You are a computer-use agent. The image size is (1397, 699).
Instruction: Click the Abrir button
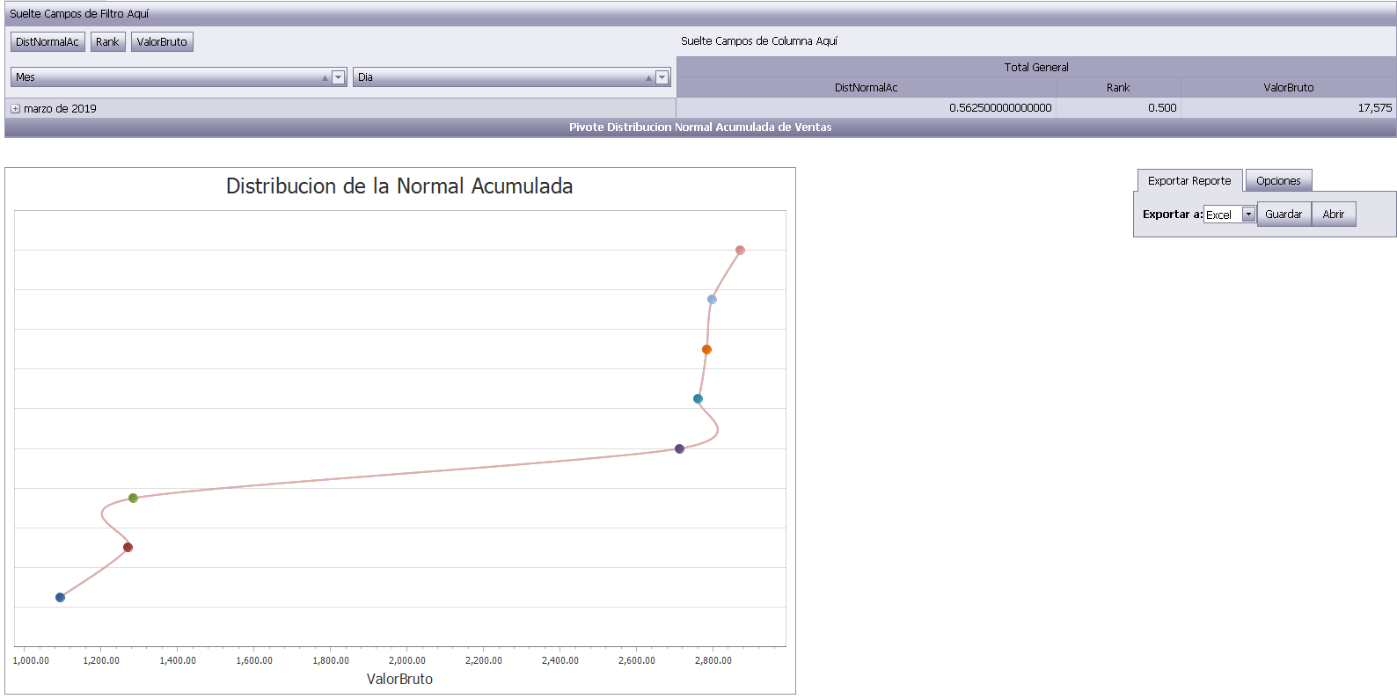pyautogui.click(x=1333, y=215)
